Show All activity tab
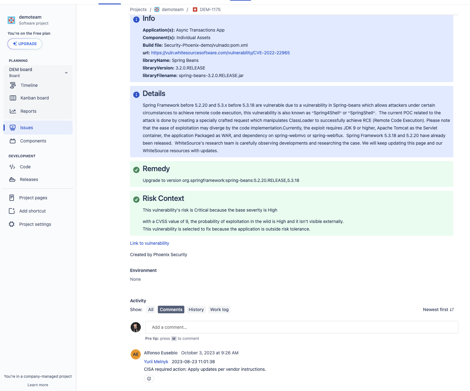Viewport: 470px width, 391px height. tap(151, 310)
